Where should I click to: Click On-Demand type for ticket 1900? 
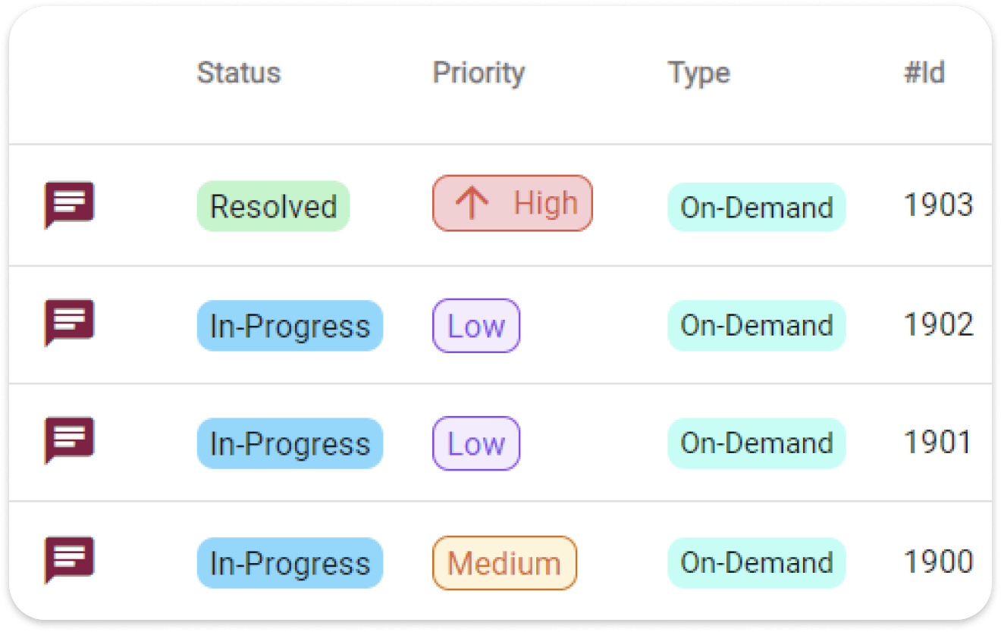[756, 563]
